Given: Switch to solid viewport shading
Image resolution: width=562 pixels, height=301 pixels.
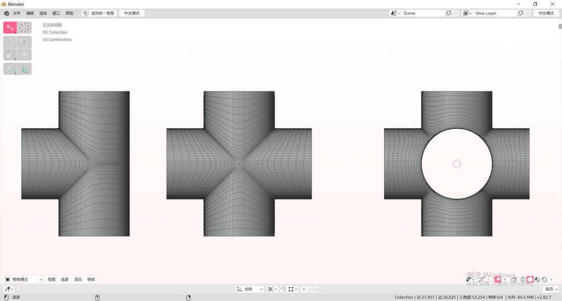Looking at the screenshot, I should click(x=530, y=280).
